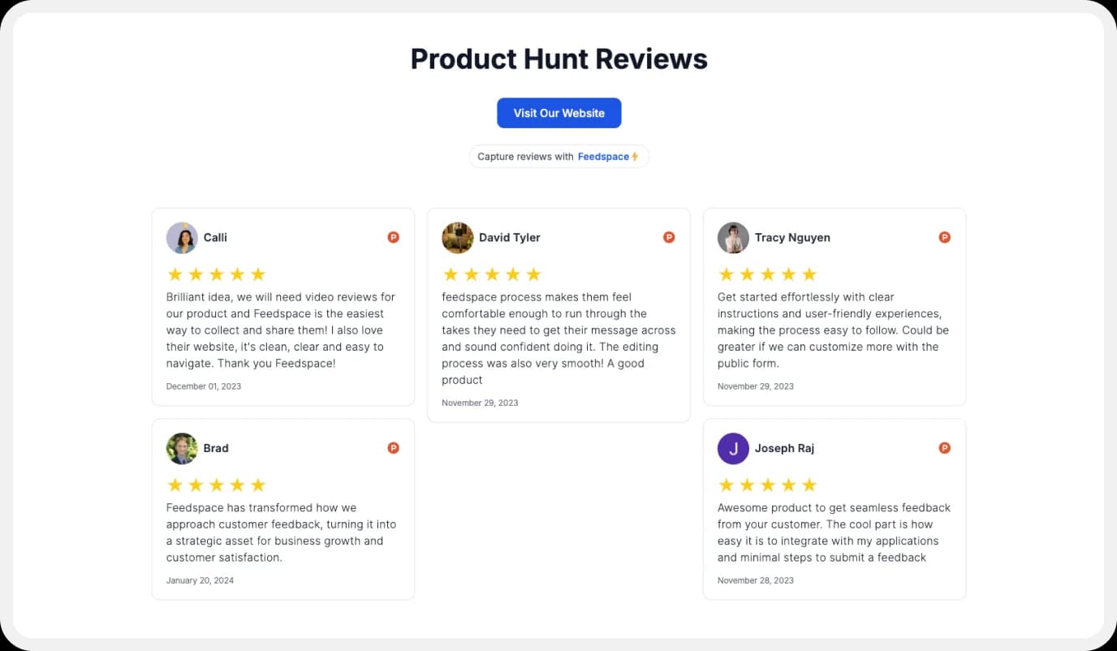Select the fifth star on Joseph Raj's rating

point(809,484)
